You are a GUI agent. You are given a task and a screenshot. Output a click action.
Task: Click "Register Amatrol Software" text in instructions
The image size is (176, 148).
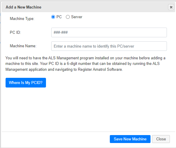(100, 69)
